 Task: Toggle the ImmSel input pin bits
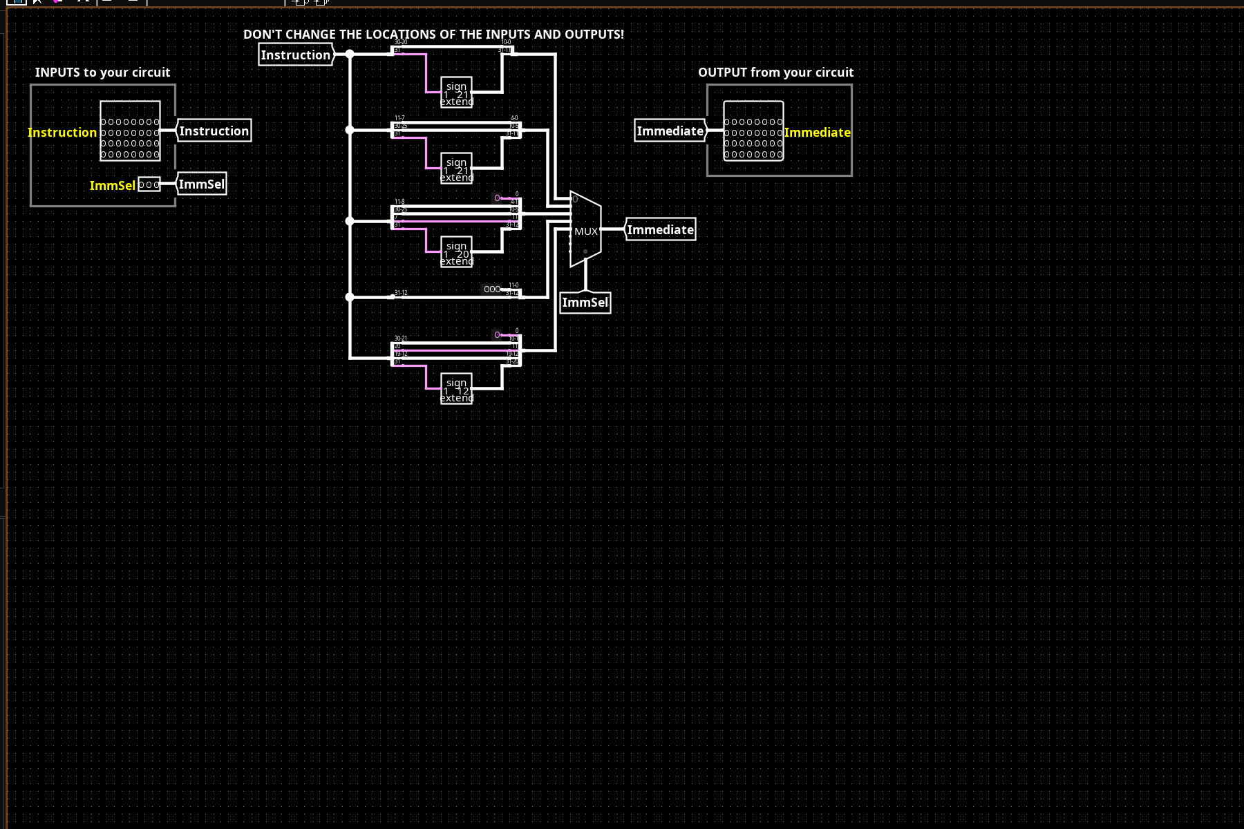pyautogui.click(x=149, y=184)
